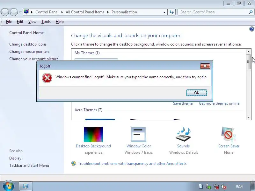
Task: Refresh the address bar location
Action: pos(171,12)
